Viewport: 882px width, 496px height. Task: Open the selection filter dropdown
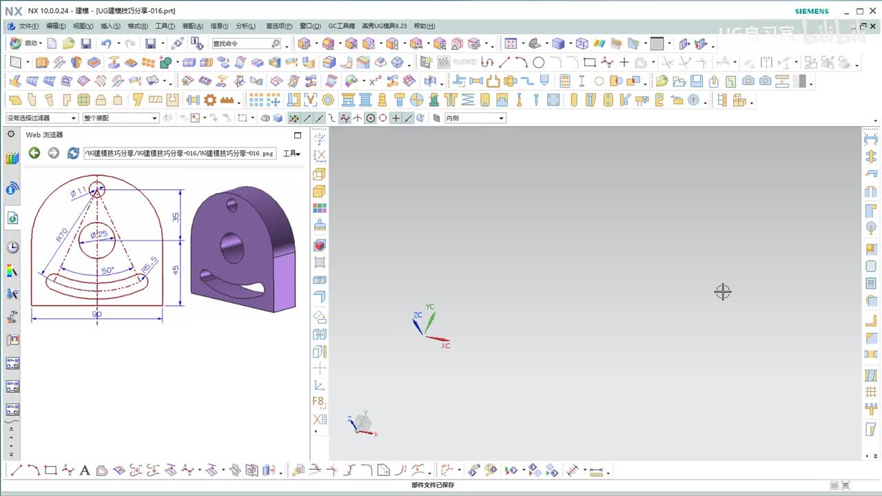point(41,118)
